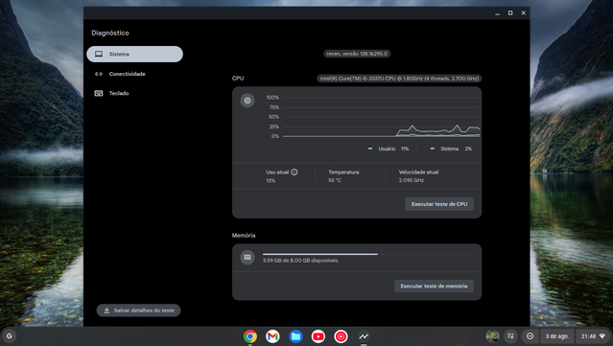The image size is (613, 346).
Task: Click the Wi-Fi icon in status tray
Action: click(602, 336)
